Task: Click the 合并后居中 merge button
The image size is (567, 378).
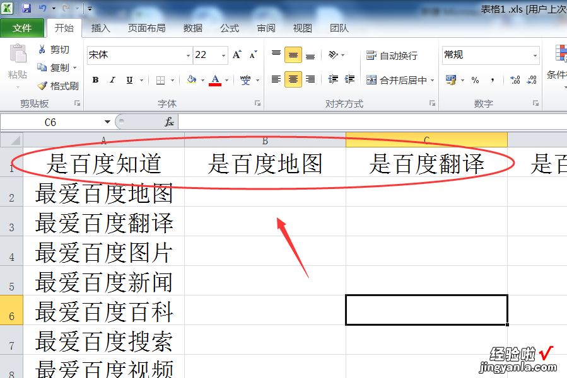Action: [x=396, y=80]
